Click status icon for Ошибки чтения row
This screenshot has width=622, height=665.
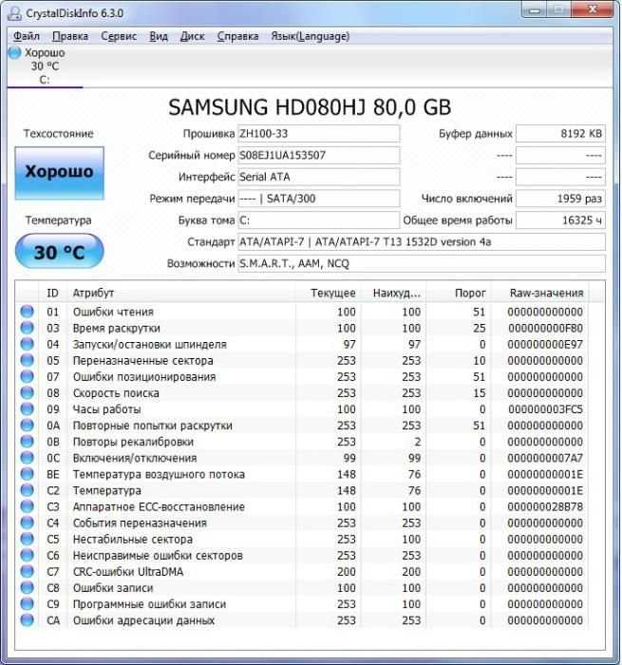(x=28, y=312)
